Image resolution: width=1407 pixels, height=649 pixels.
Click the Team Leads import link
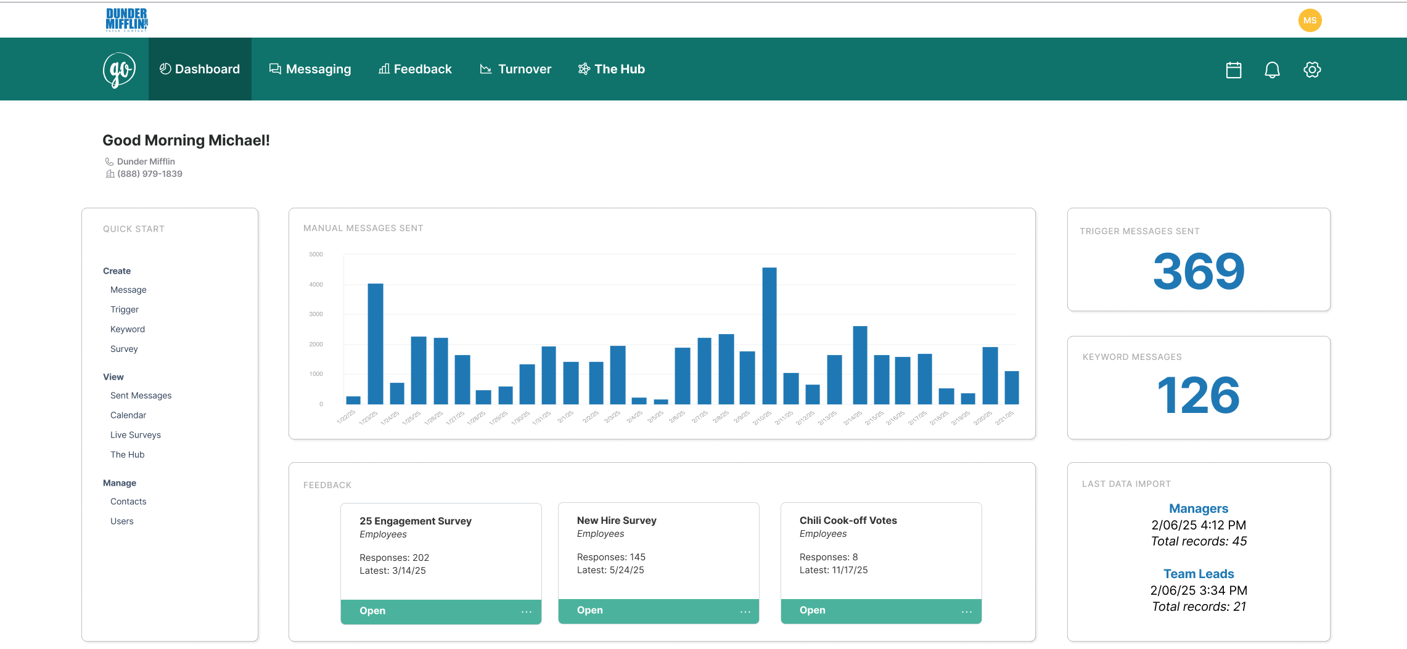(x=1198, y=574)
